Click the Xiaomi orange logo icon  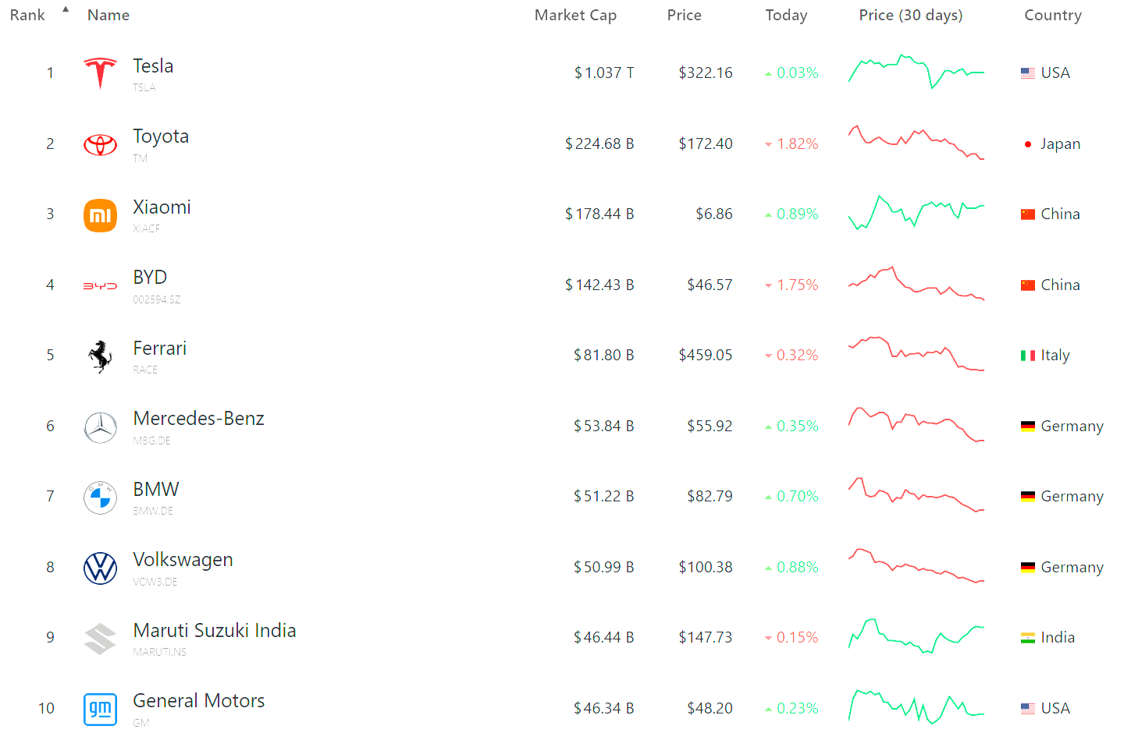pyautogui.click(x=100, y=215)
